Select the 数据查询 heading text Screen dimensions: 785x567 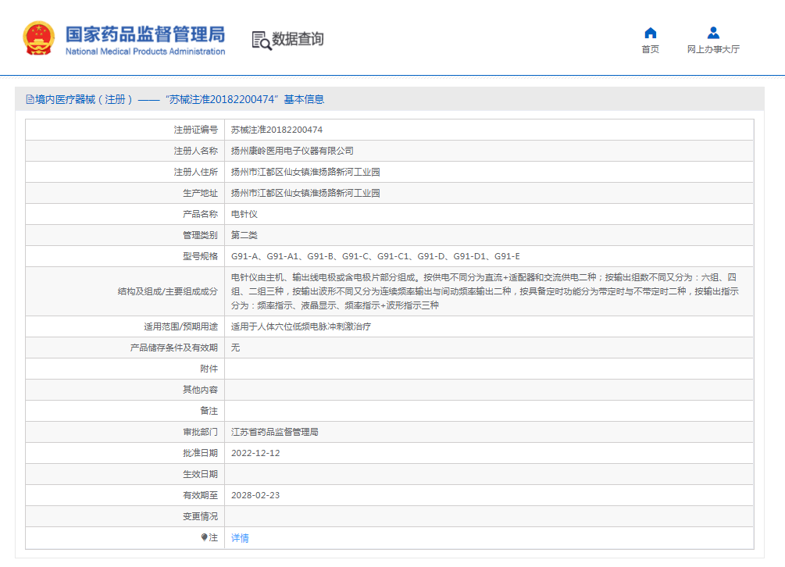tap(298, 39)
